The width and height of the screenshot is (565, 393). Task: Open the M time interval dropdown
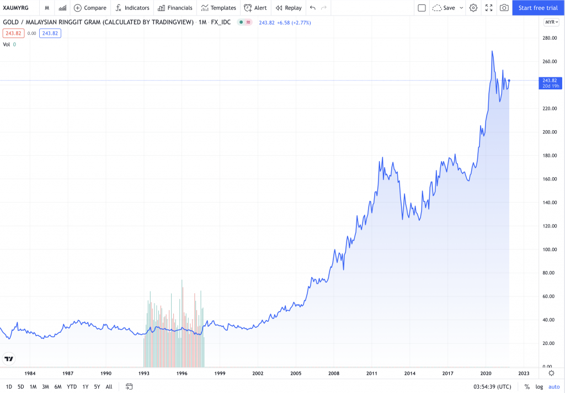click(47, 8)
